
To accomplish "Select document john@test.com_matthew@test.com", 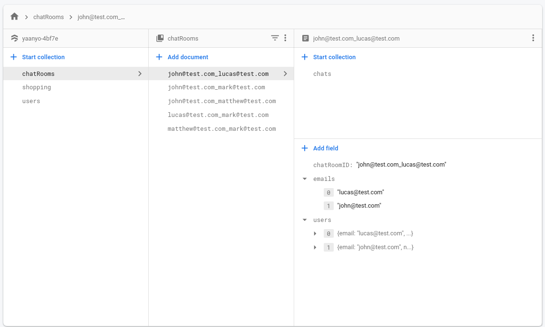I will (x=221, y=101).
